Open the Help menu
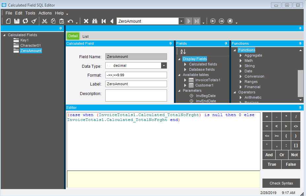306x196 pixels. click(59, 13)
